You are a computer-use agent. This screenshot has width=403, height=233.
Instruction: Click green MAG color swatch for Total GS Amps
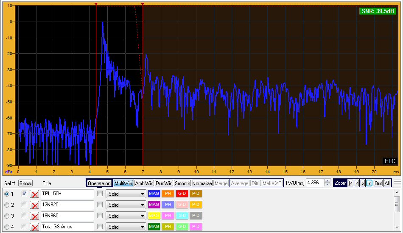pyautogui.click(x=154, y=227)
